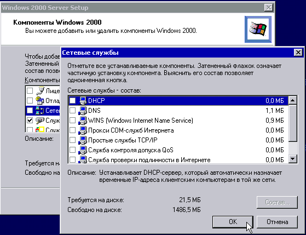The width and height of the screenshot is (306, 235).
Task: Click the WINS service computer icon
Action: (x=83, y=121)
